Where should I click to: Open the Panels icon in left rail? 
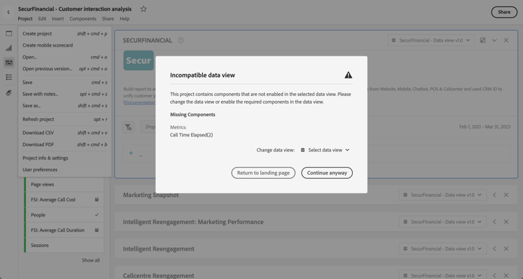click(x=9, y=33)
